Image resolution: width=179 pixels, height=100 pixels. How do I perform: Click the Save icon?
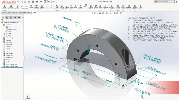point(33,2)
